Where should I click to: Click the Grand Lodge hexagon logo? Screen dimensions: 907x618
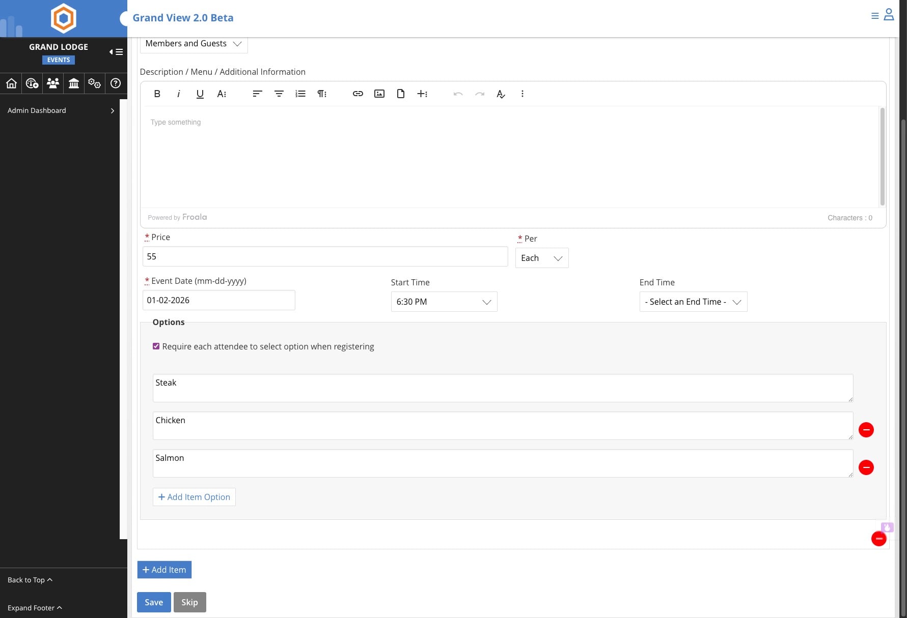[64, 18]
